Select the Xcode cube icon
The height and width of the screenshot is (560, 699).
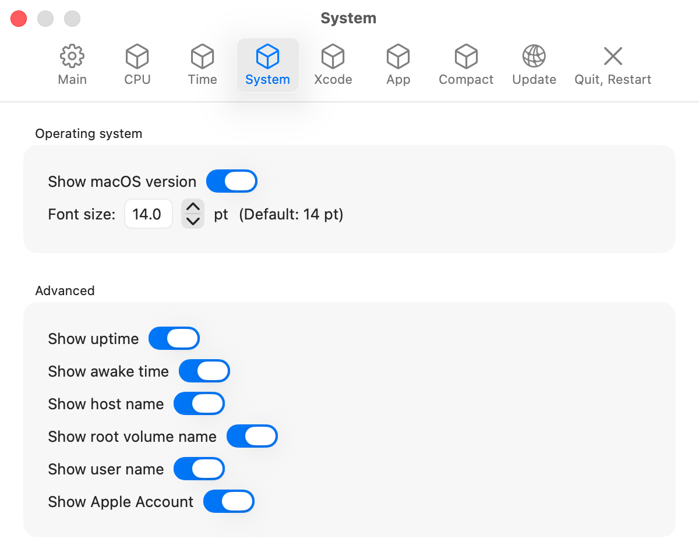(x=333, y=57)
